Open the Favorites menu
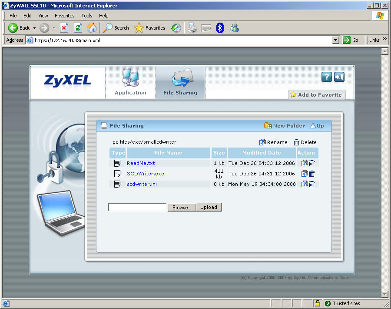391x309 pixels. (65, 16)
